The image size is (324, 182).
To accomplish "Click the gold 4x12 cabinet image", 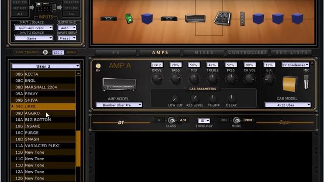I will pos(290,84).
